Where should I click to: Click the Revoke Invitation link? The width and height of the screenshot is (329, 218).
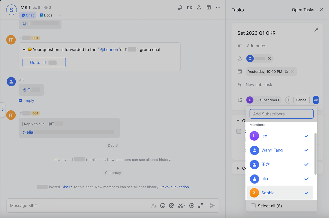[x=175, y=187]
